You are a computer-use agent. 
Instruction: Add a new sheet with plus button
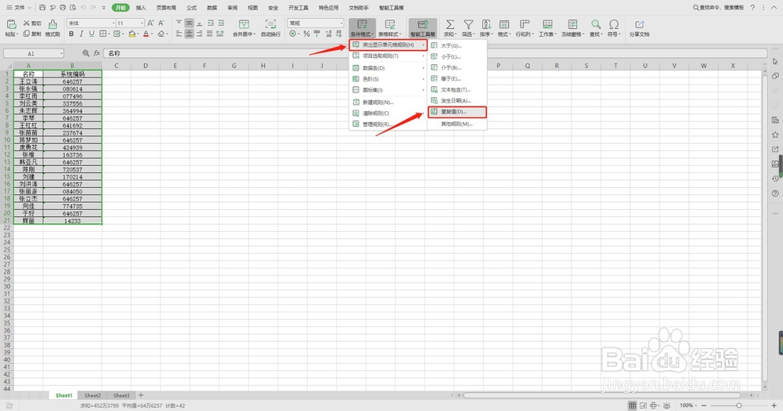pyautogui.click(x=141, y=395)
